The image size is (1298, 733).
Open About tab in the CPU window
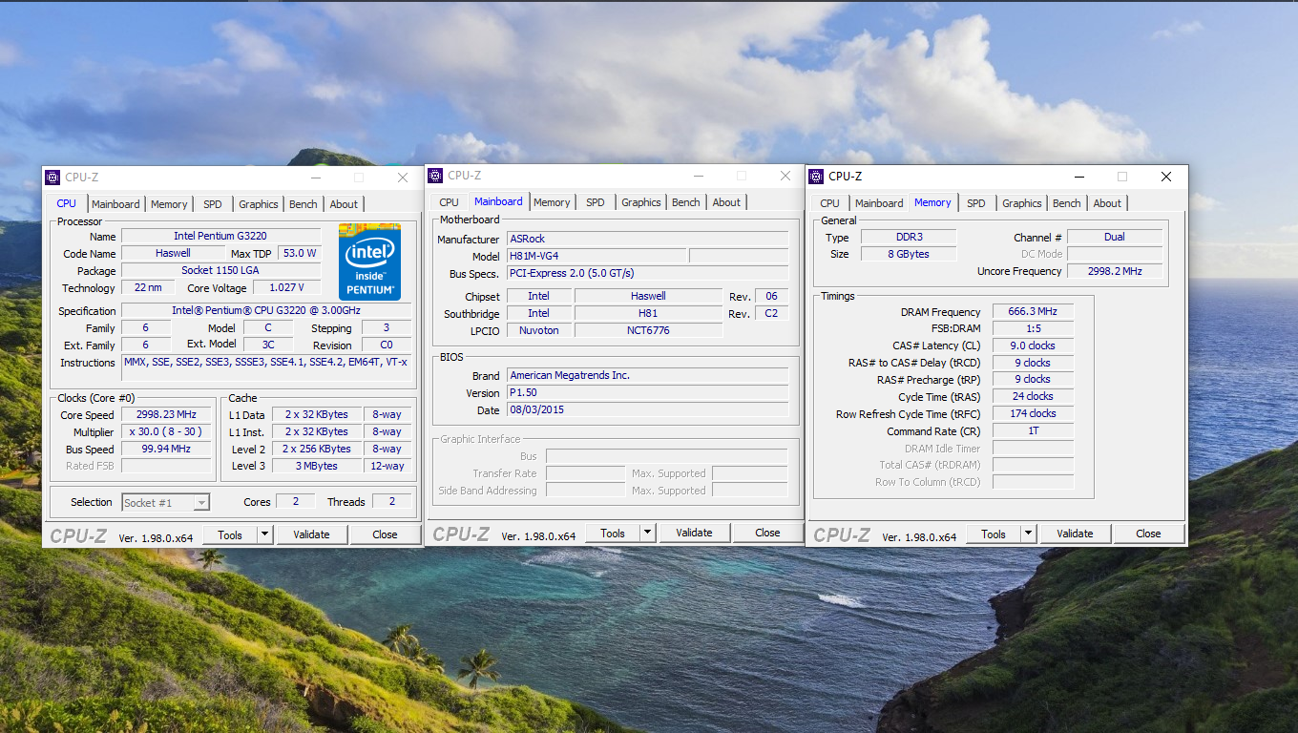click(344, 204)
